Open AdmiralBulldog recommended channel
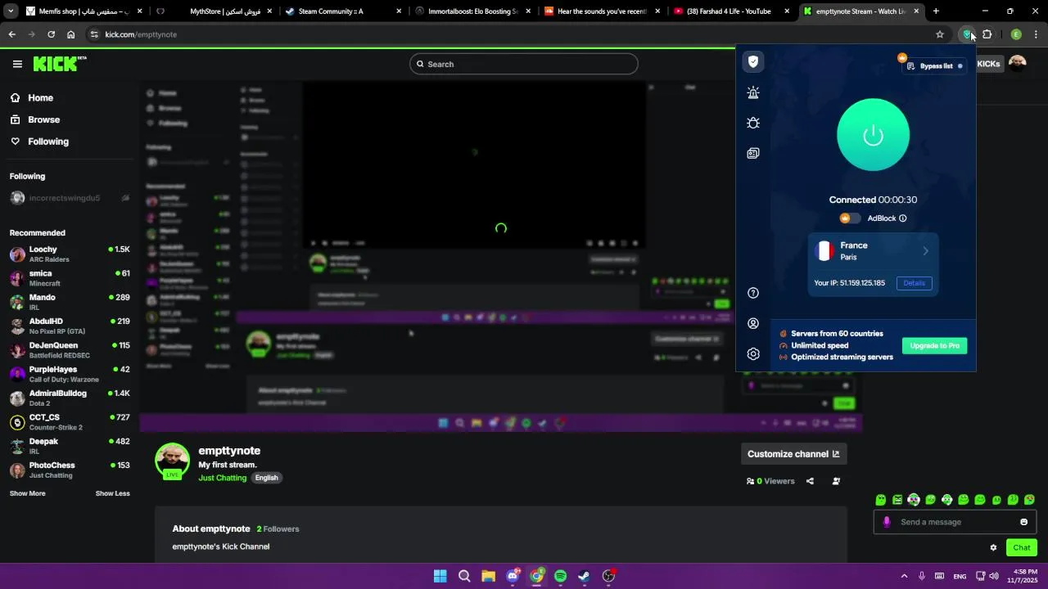The height and width of the screenshot is (589, 1048). coord(70,398)
